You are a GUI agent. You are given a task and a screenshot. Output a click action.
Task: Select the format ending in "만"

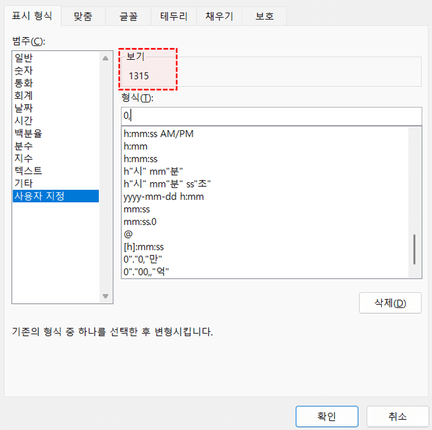[266, 259]
